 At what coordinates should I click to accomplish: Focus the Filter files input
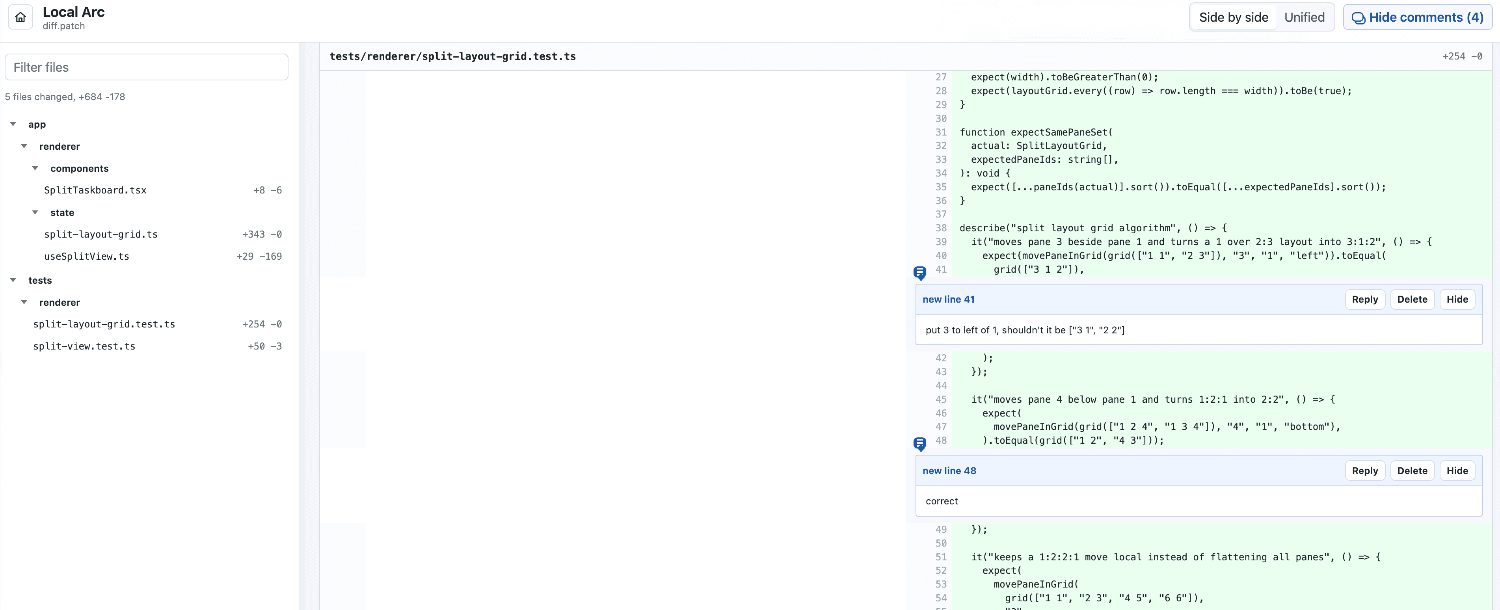click(147, 67)
